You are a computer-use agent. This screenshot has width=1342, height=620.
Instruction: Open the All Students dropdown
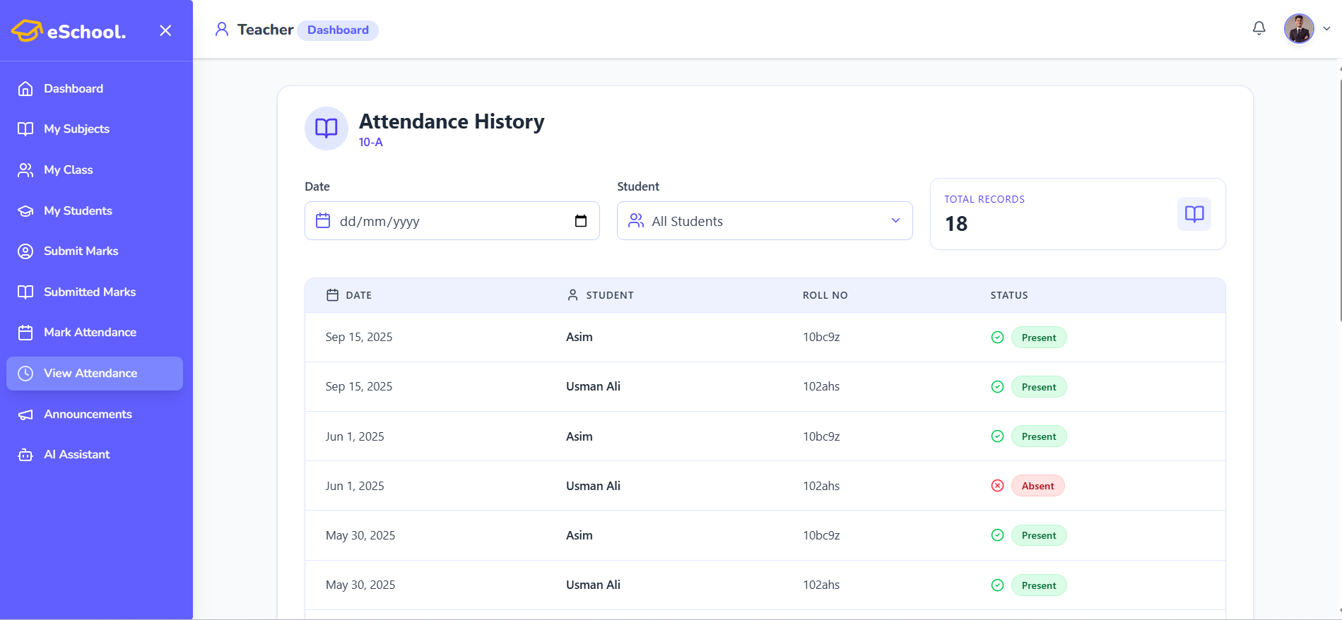pyautogui.click(x=765, y=221)
